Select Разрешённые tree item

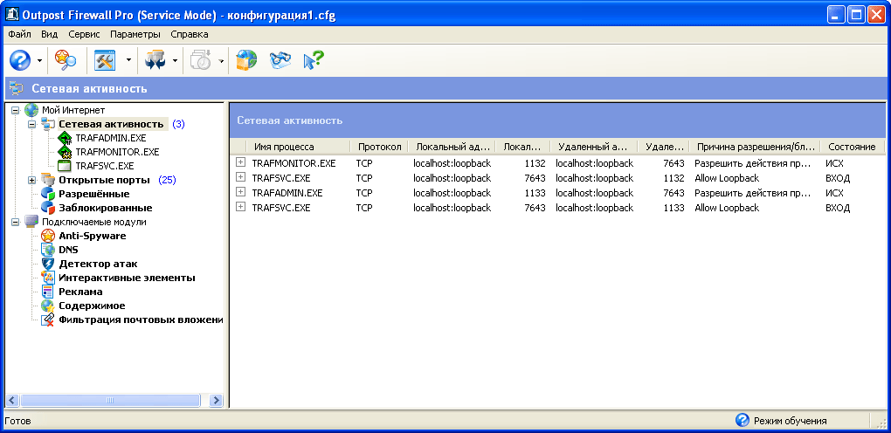coord(93,195)
